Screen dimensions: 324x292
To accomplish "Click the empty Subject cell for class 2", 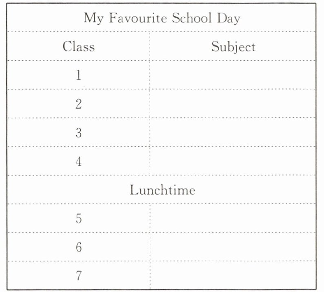I will 233,104.
